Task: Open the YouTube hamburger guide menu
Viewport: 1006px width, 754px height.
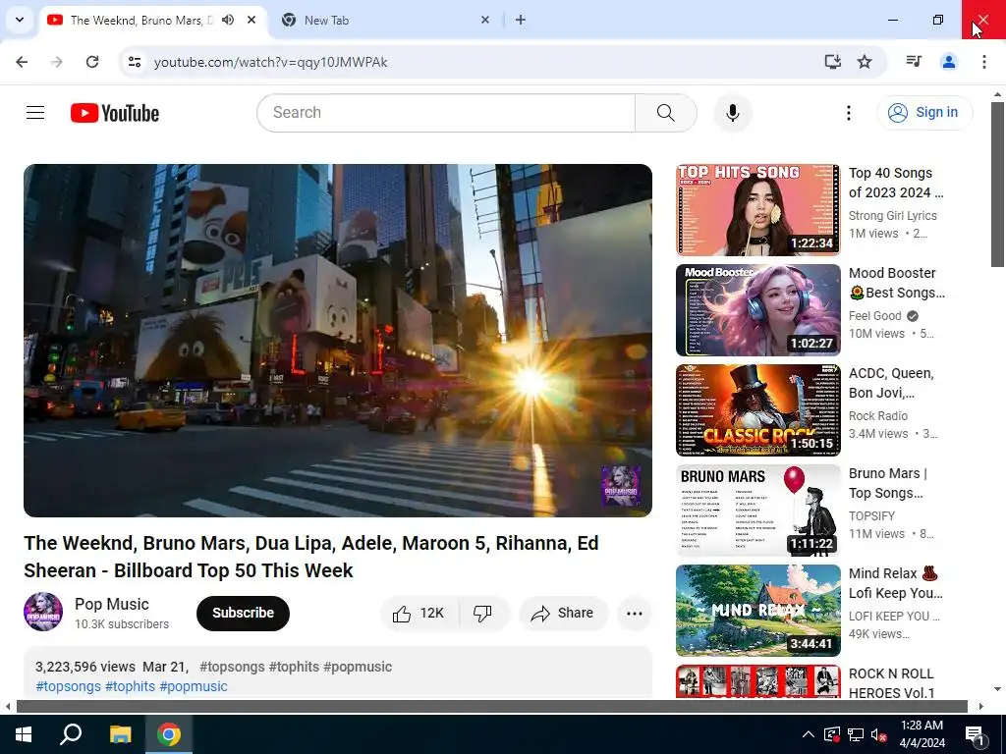Action: coord(35,113)
